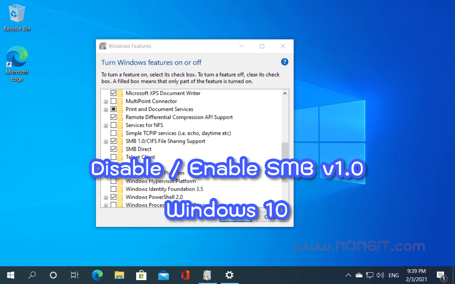Open the notification Action Center
Viewport: 455px width, 284px height.
[x=441, y=275]
